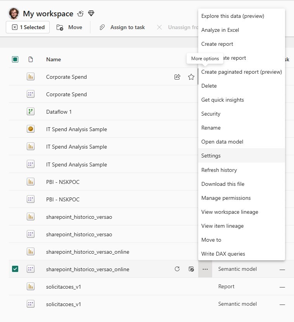Click the Move button
This screenshot has width=294, height=322.
pyautogui.click(x=70, y=27)
